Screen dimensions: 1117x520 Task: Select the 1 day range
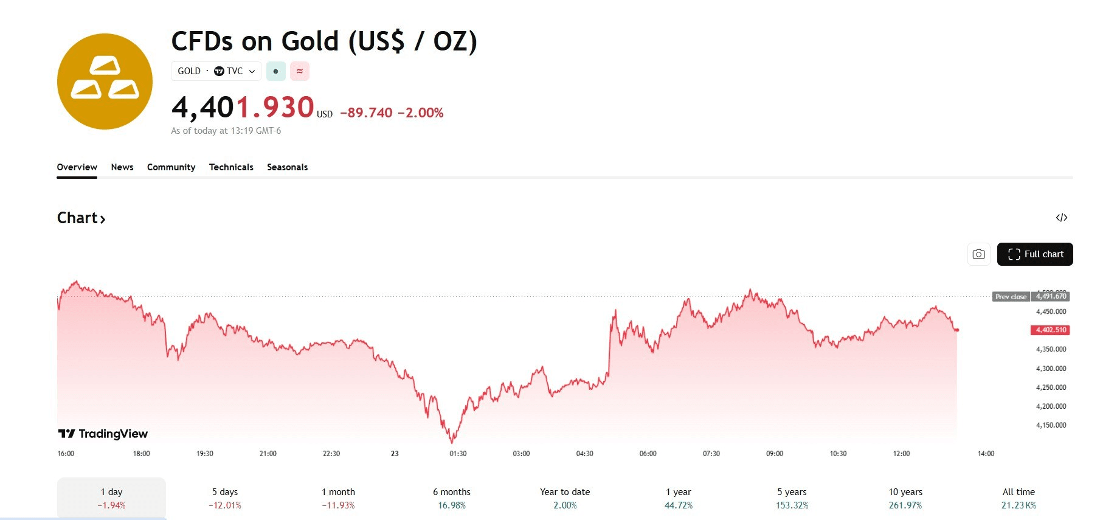(x=111, y=498)
